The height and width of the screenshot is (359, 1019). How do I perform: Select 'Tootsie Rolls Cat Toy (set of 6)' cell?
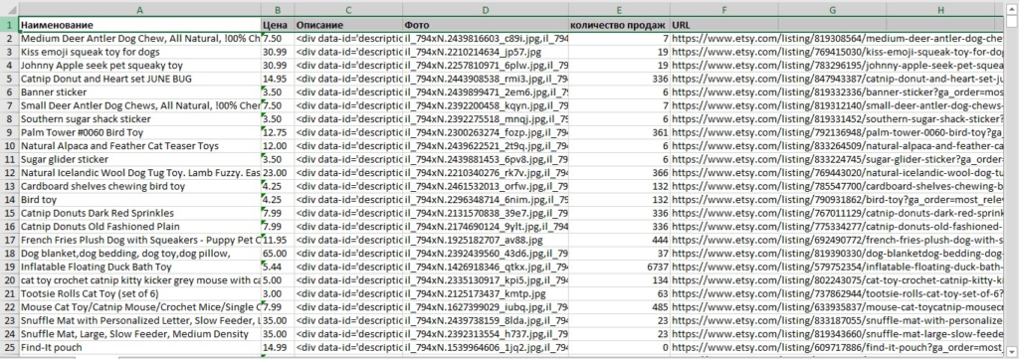point(139,294)
